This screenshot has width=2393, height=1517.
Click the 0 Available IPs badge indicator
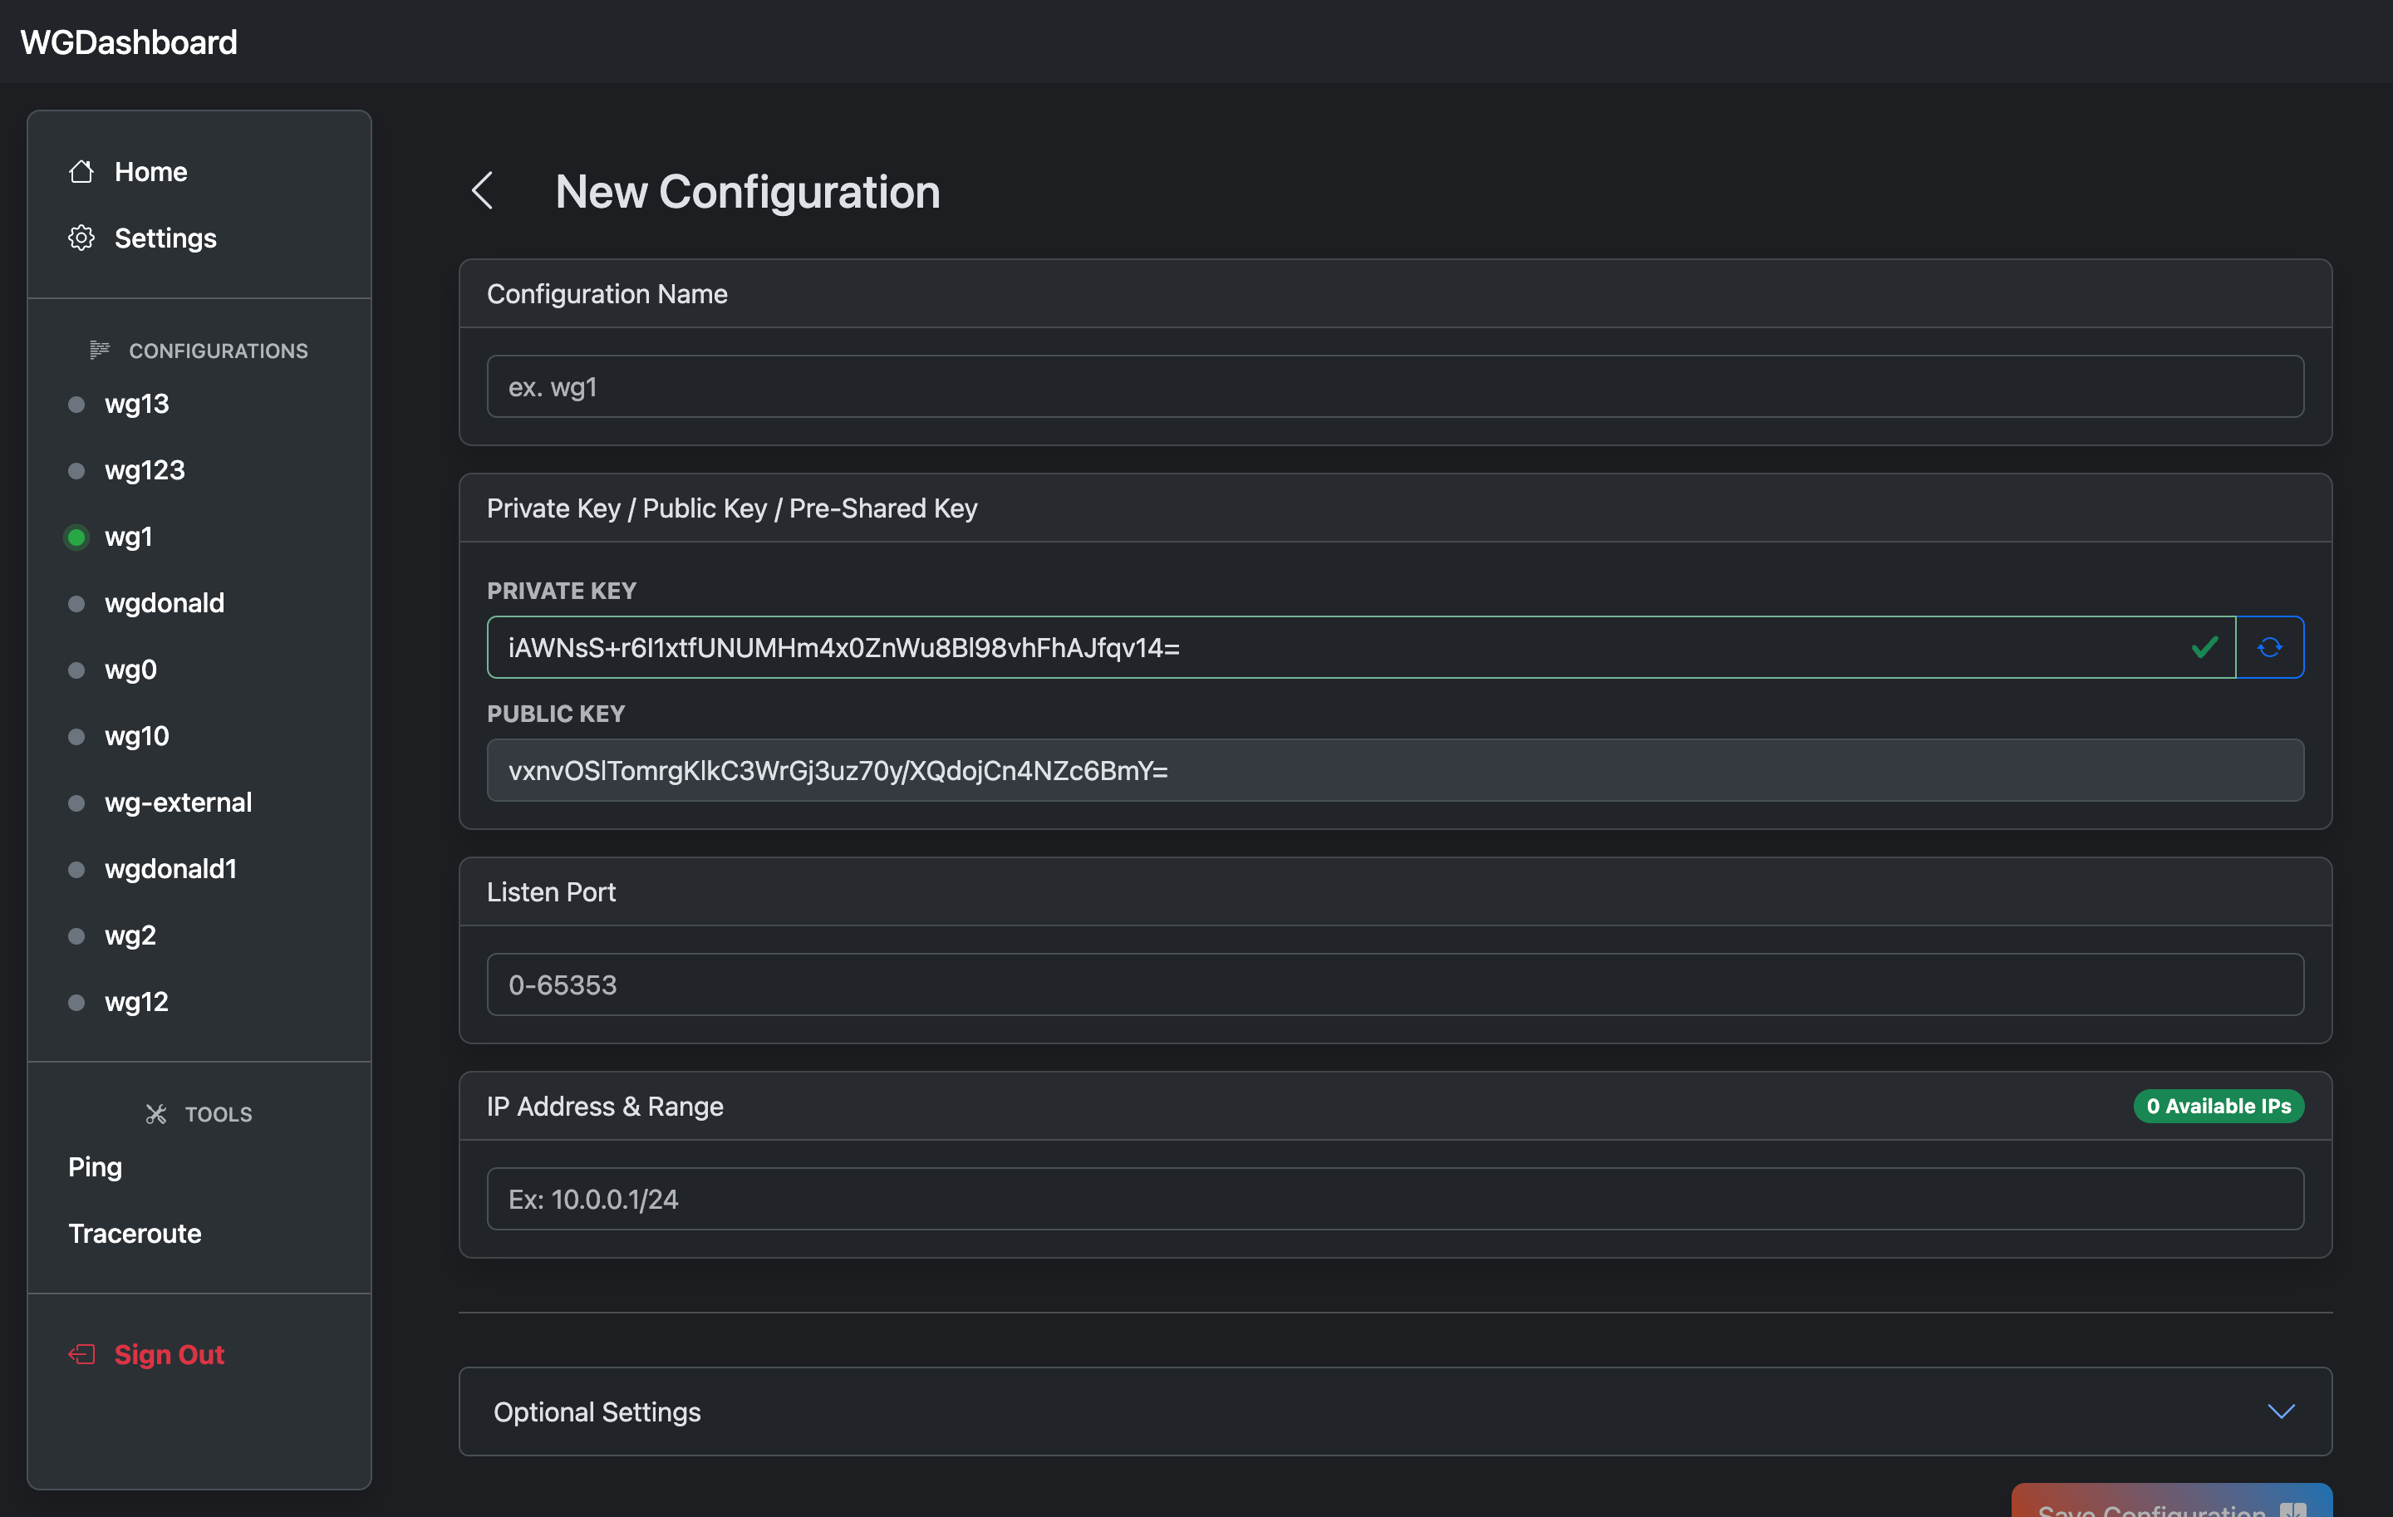tap(2217, 1104)
